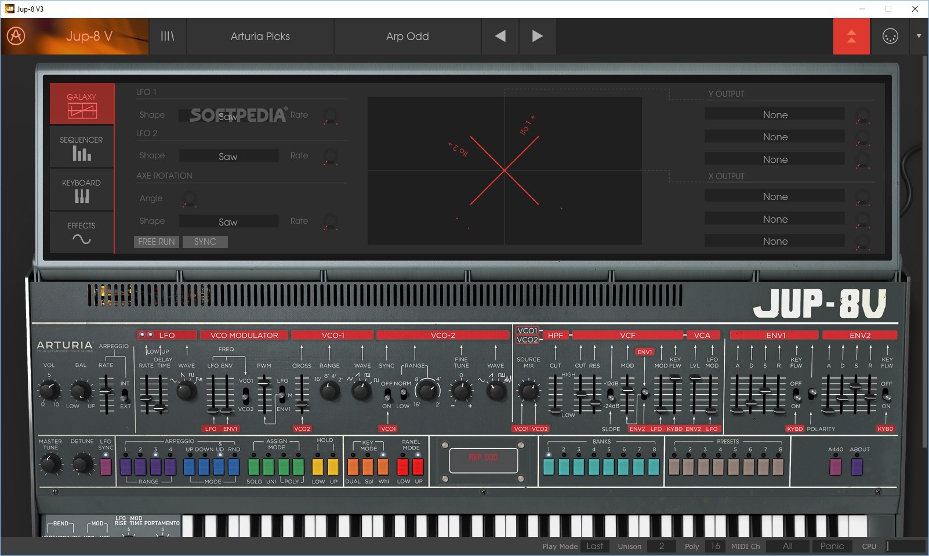
Task: Click the BAL balance knob
Action: click(81, 390)
